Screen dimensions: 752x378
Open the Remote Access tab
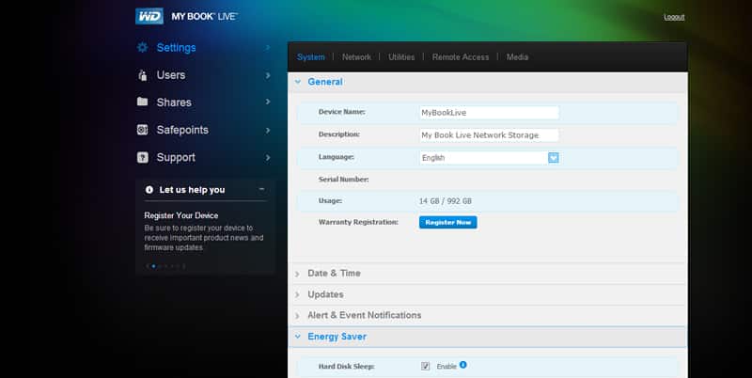point(461,57)
